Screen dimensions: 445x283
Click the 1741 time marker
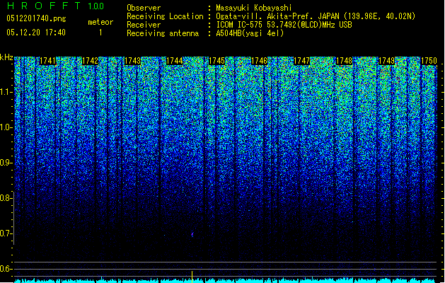coord(47,61)
